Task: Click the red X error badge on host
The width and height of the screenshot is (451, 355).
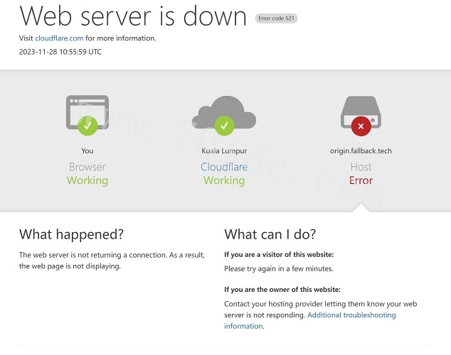Action: 361,126
